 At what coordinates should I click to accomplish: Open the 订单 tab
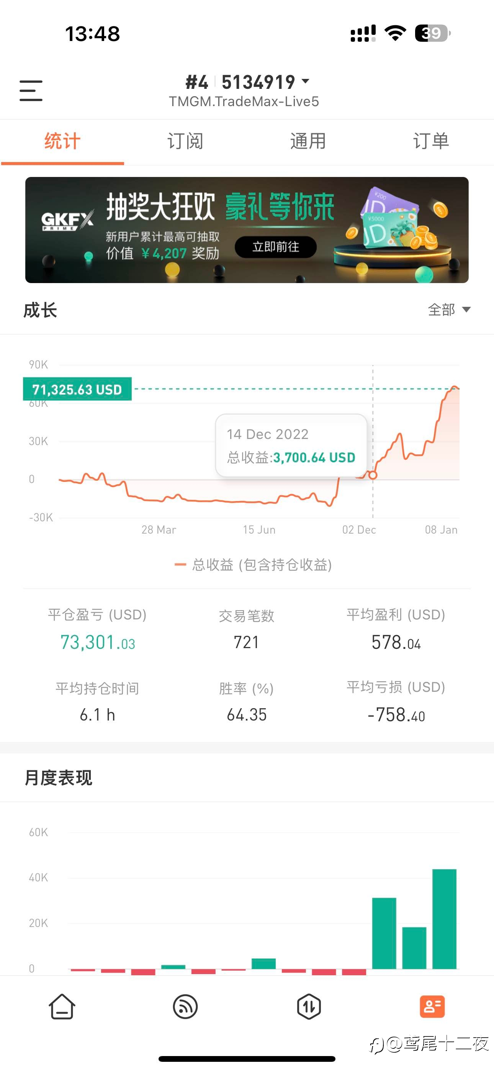pyautogui.click(x=431, y=141)
